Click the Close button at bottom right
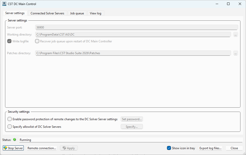246x155 pixels. (x=234, y=148)
